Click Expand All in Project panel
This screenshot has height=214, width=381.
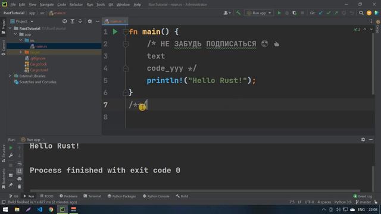(73, 21)
